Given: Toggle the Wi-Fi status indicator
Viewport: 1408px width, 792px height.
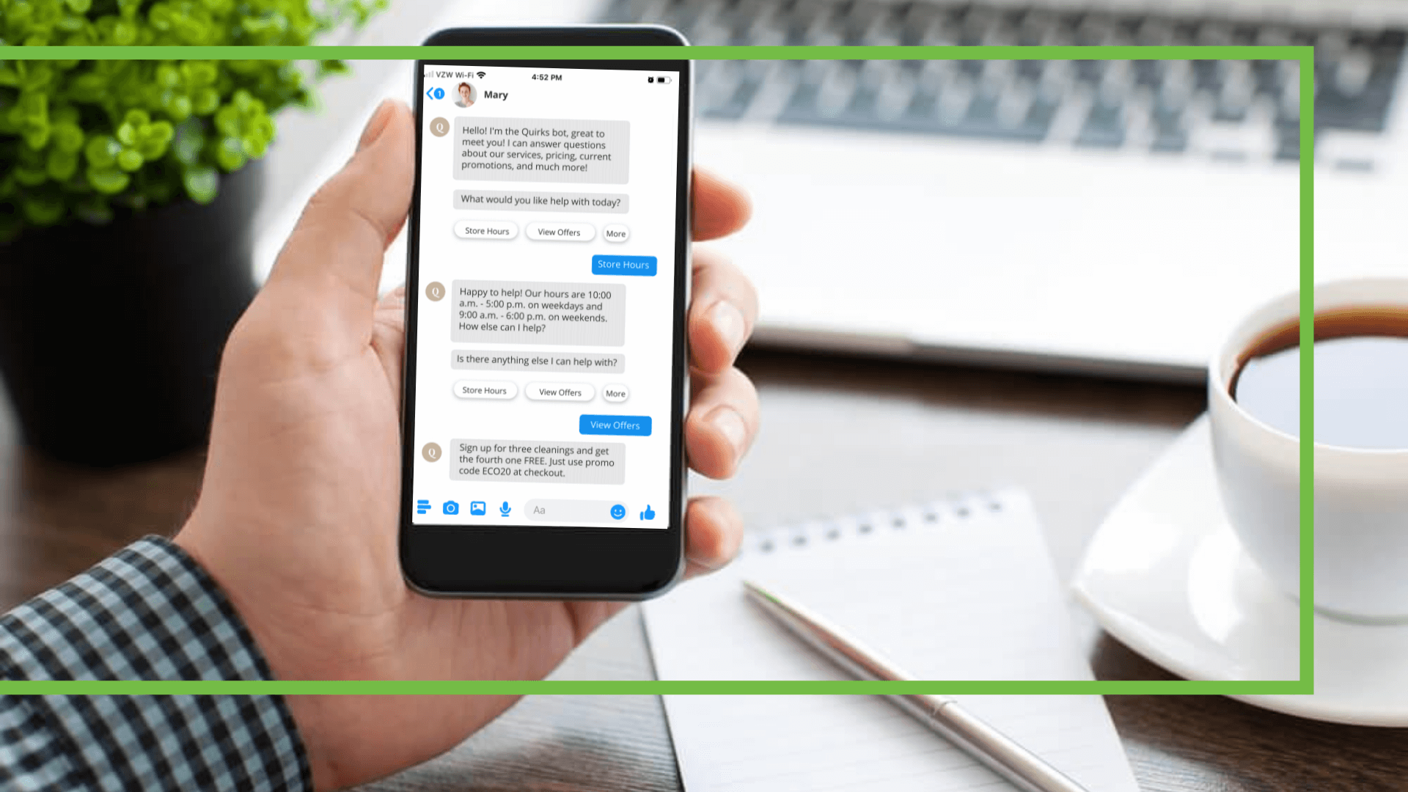Looking at the screenshot, I should click(x=489, y=75).
